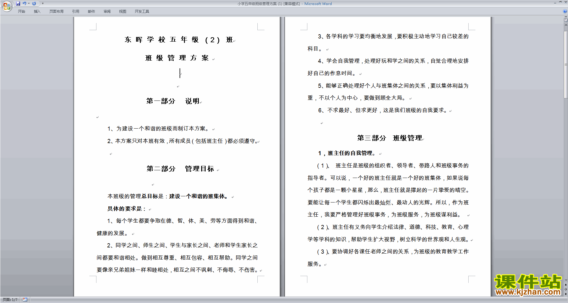Click the title line 班级管理方案
The width and height of the screenshot is (568, 303).
pyautogui.click(x=177, y=58)
